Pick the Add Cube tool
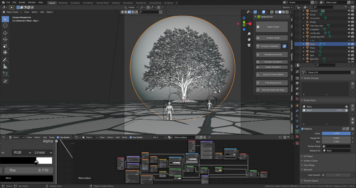Viewport: 356px width, 188px height. [5, 74]
